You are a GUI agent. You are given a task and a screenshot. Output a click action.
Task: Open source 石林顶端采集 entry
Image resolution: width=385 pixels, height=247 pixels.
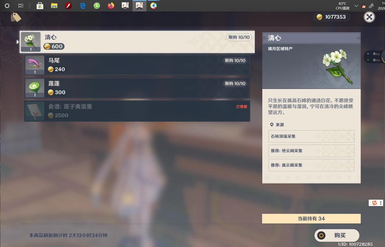pos(311,136)
